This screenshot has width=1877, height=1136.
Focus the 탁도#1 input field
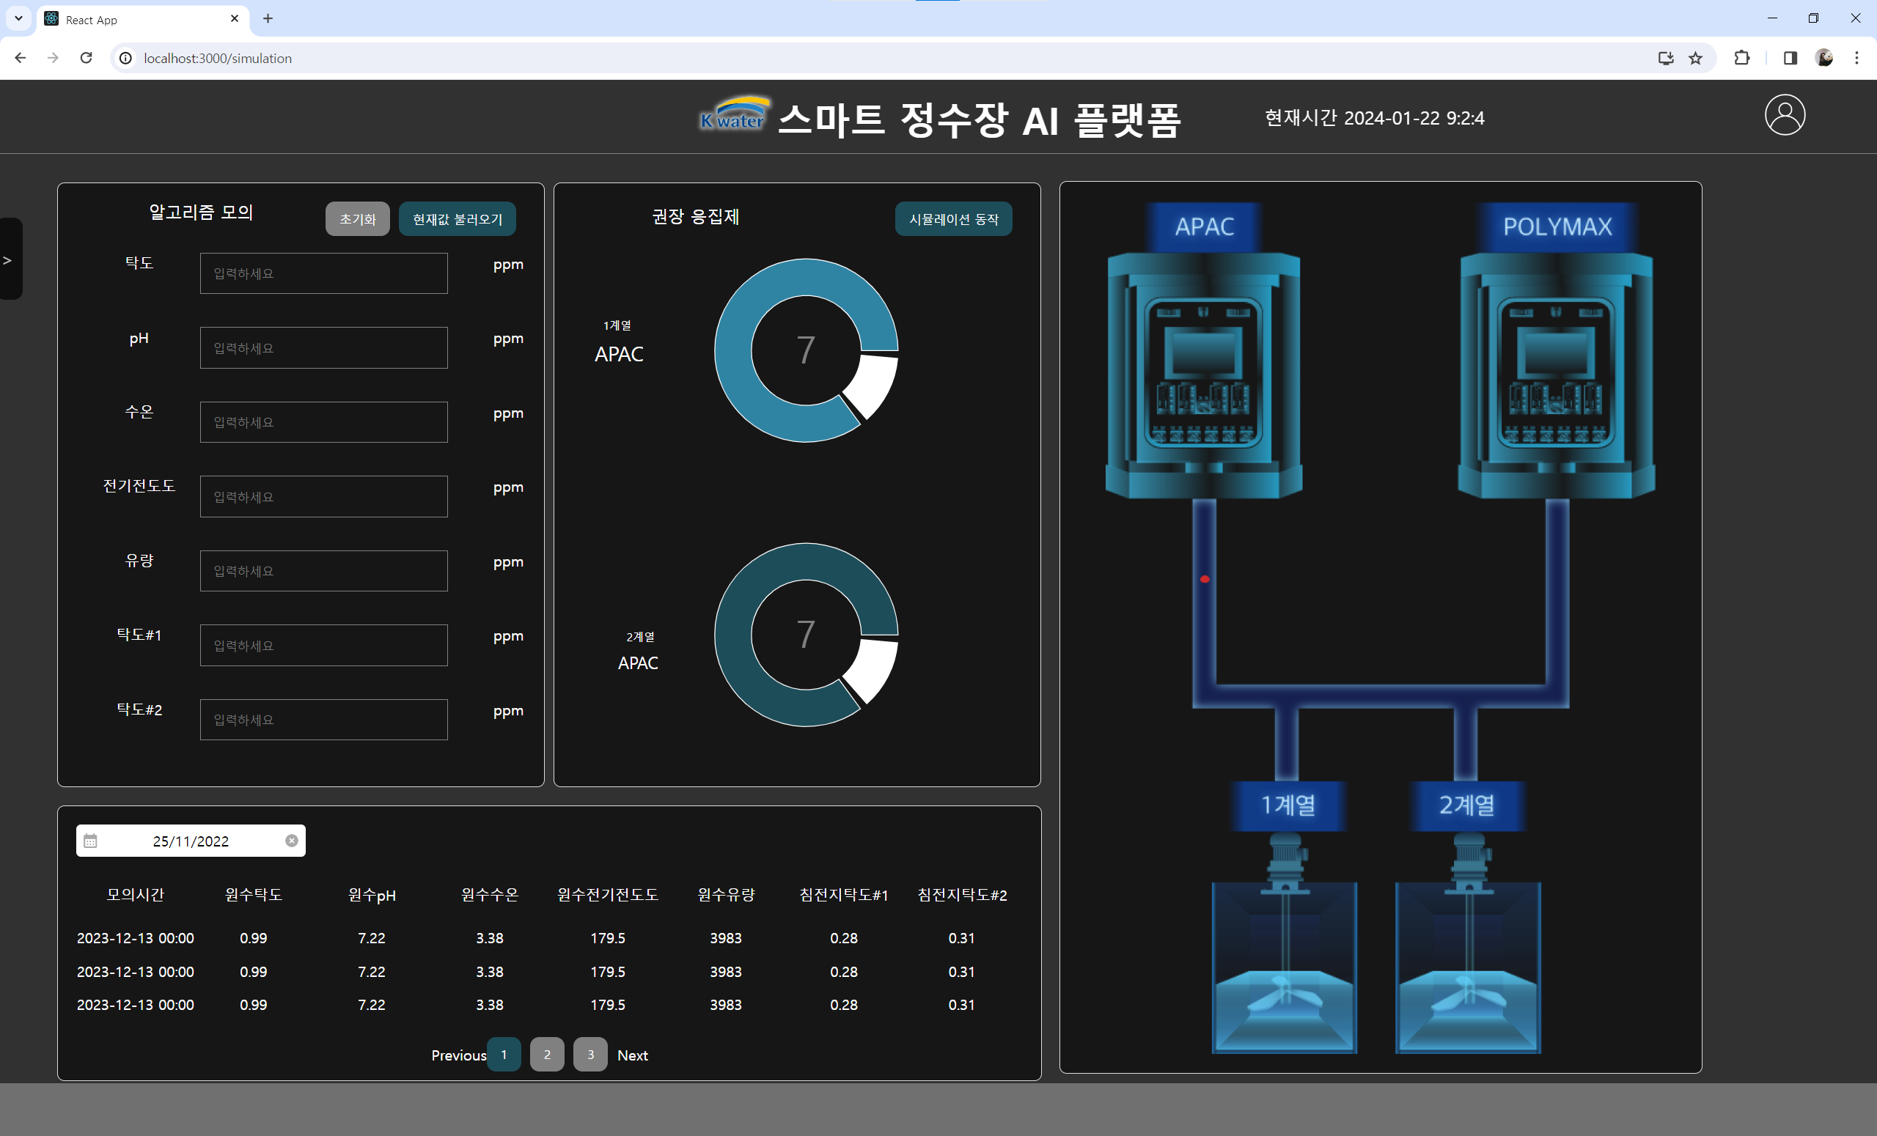pos(324,646)
